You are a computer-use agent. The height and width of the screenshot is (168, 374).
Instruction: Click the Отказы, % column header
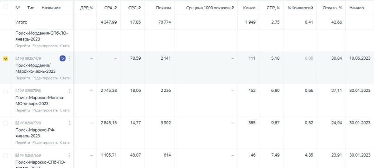tap(332, 8)
